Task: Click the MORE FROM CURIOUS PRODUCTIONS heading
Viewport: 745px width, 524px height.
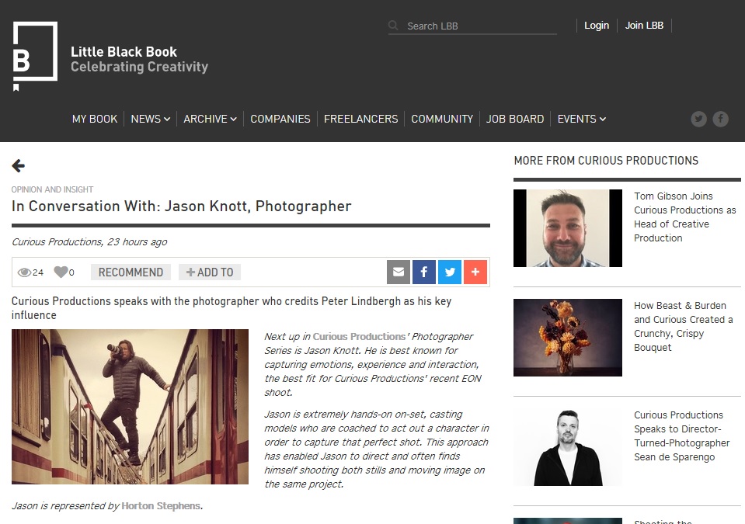Action: click(x=606, y=161)
